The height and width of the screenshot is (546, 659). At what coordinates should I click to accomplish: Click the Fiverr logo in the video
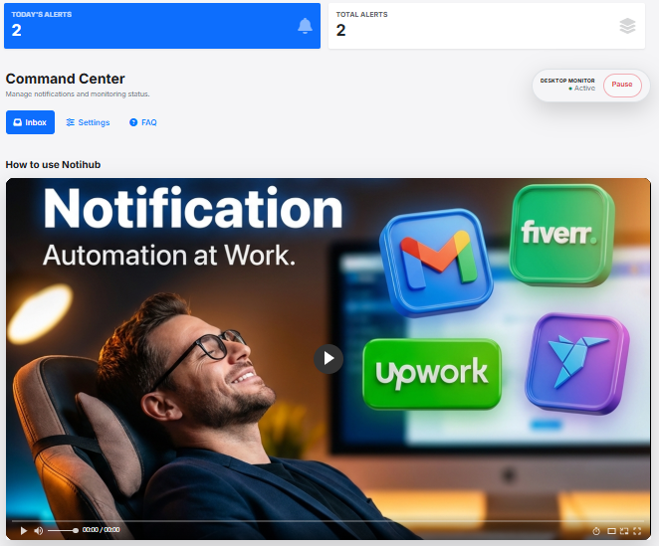[561, 235]
